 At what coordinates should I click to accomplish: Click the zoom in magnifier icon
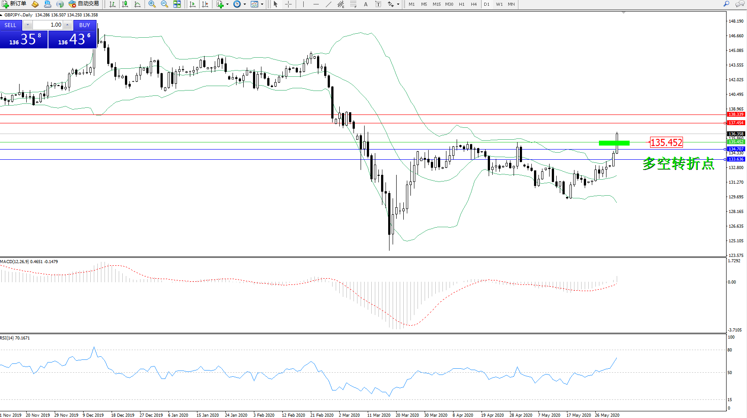(152, 4)
